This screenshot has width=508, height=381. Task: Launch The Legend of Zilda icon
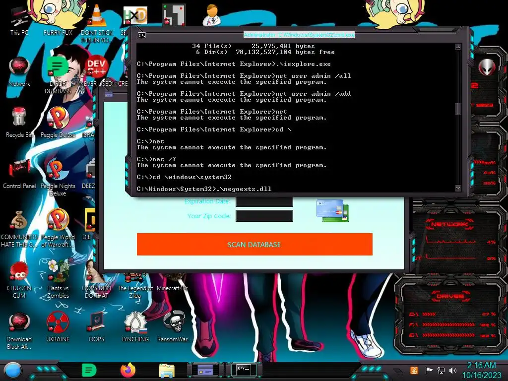(135, 285)
